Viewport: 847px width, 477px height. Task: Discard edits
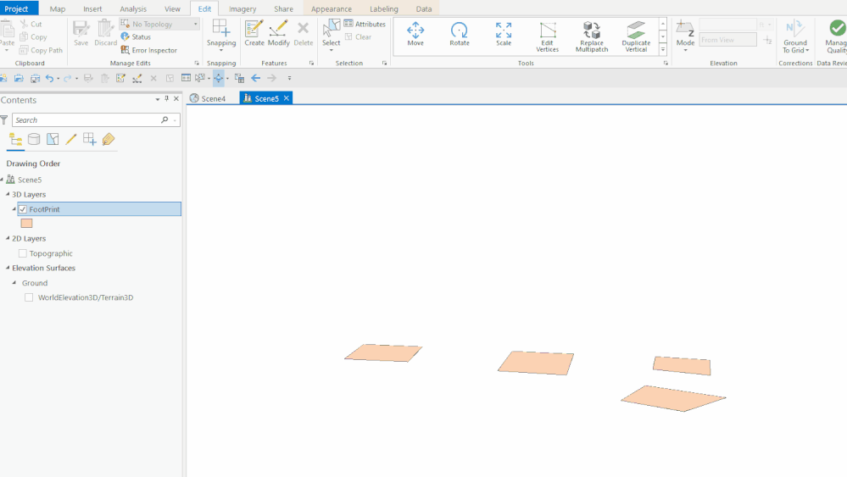105,33
